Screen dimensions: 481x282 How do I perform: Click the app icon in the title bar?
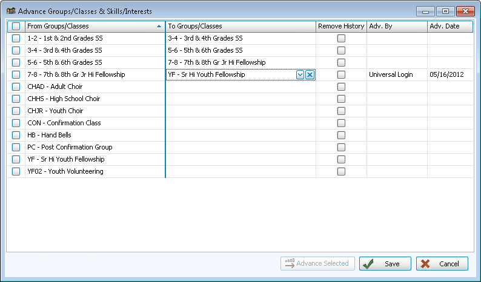click(10, 11)
